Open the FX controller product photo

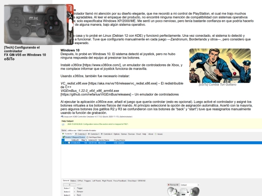pyautogui.click(x=39, y=25)
